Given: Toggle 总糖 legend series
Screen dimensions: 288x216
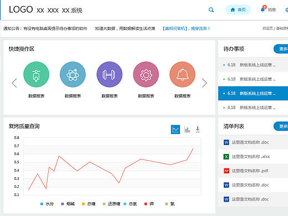Looking at the screenshot, I should point(89,204).
